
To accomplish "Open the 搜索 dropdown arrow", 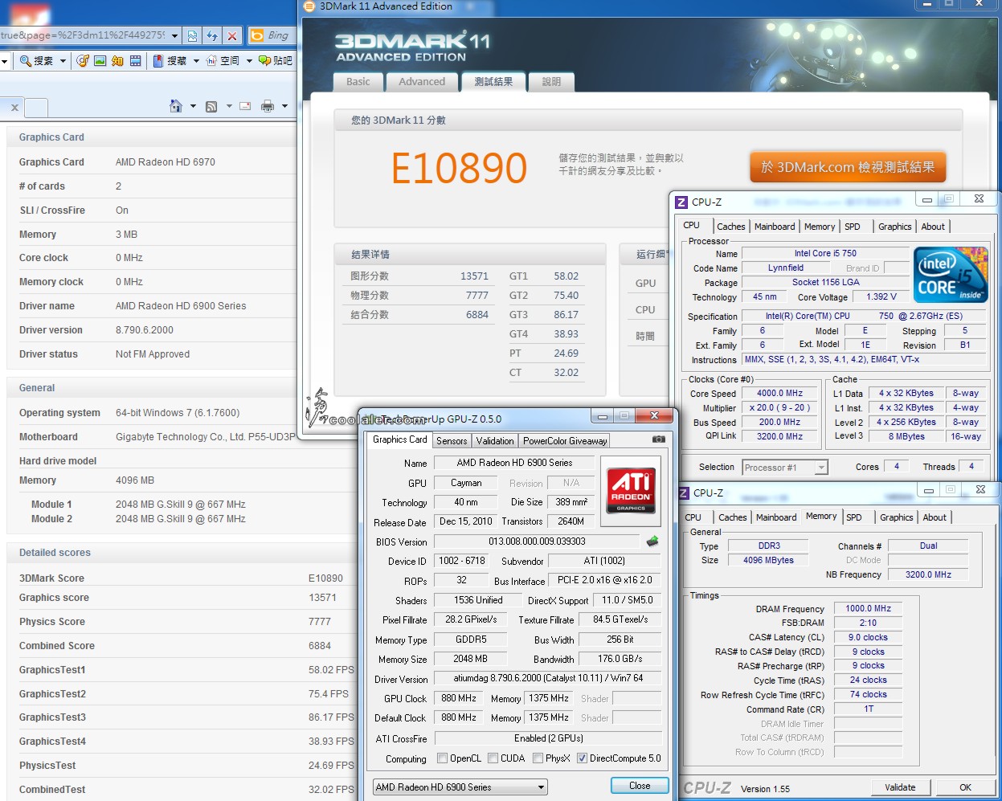I will point(63,60).
